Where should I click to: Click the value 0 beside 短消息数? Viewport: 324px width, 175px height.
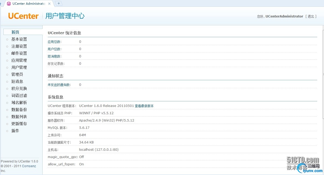[80, 56]
